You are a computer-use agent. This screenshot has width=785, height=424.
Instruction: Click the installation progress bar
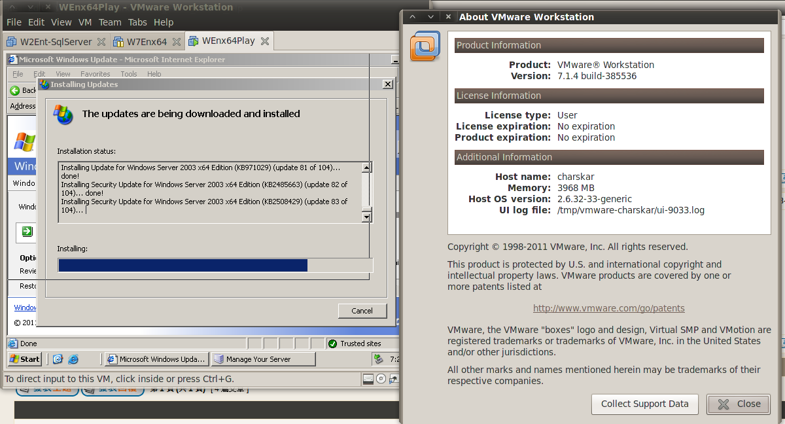(x=215, y=265)
